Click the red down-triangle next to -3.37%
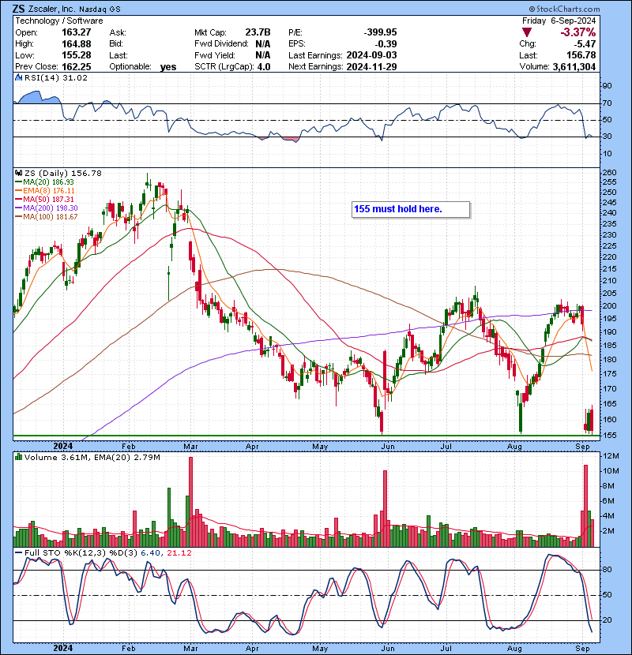Image resolution: width=632 pixels, height=655 pixels. (x=527, y=32)
